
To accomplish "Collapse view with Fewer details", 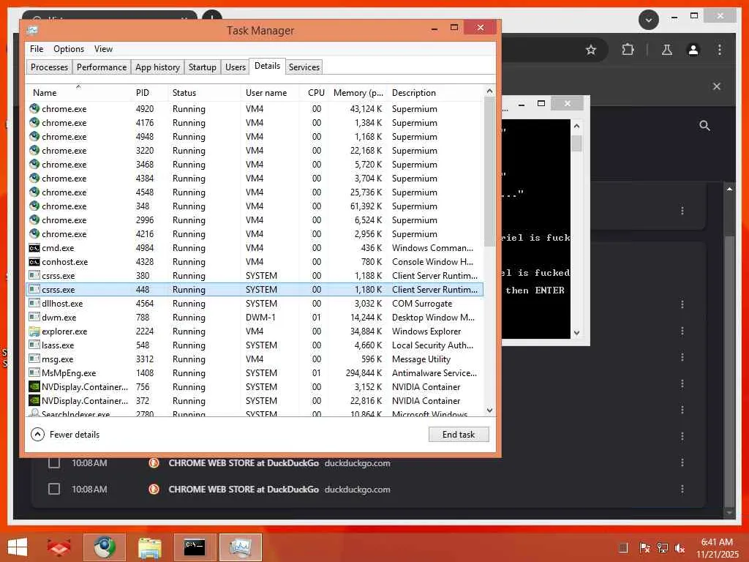I will [x=65, y=435].
